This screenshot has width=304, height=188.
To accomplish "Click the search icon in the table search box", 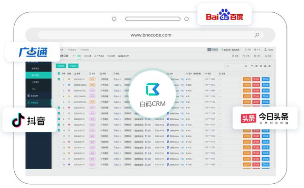I will click(x=246, y=66).
